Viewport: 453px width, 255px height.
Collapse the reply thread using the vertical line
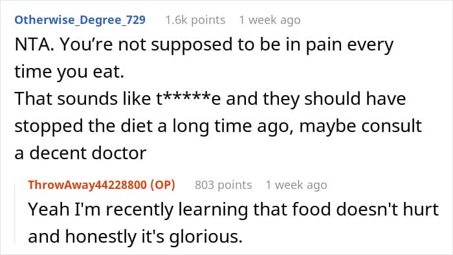[x=15, y=214]
